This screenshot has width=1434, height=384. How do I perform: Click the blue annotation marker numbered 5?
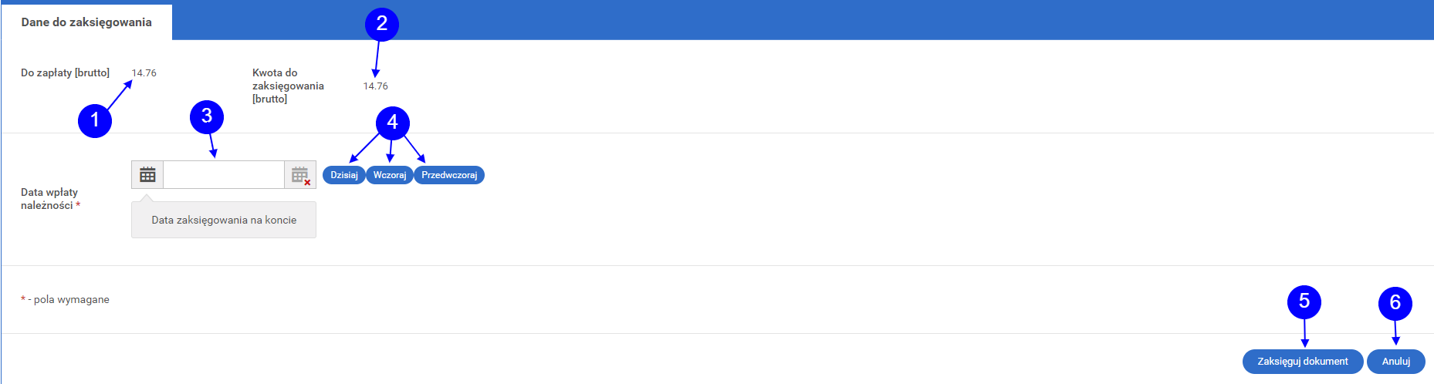(1304, 301)
